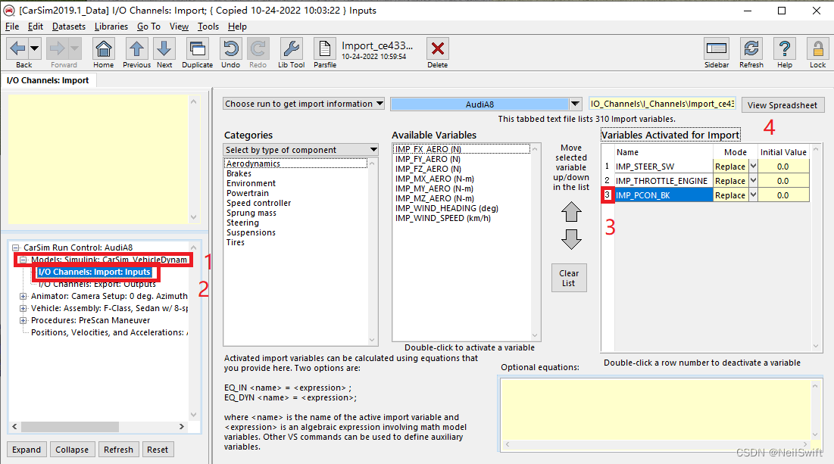The image size is (834, 464).
Task: Click the bottom Refresh button under tree
Action: [x=118, y=450]
